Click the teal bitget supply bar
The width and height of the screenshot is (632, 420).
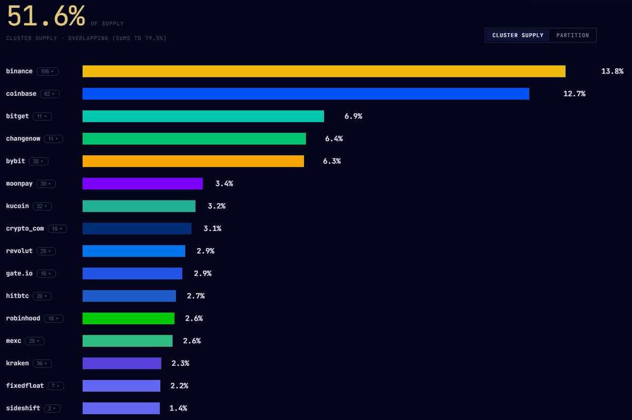point(203,116)
